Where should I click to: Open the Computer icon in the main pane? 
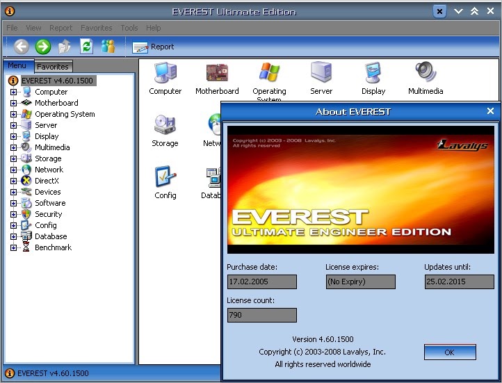(x=165, y=79)
